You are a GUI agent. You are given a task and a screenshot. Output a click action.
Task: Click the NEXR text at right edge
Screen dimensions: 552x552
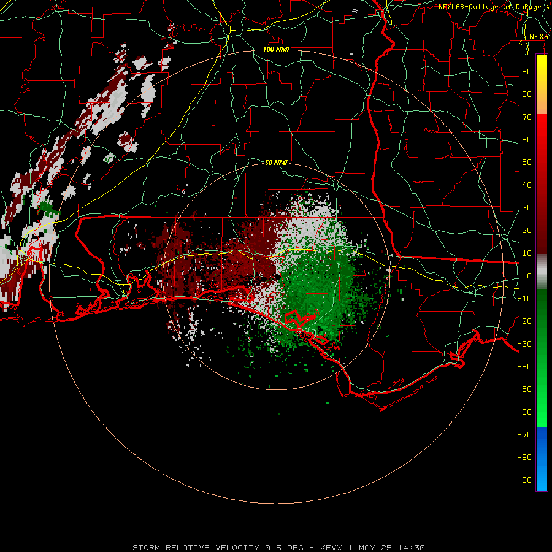pyautogui.click(x=539, y=37)
